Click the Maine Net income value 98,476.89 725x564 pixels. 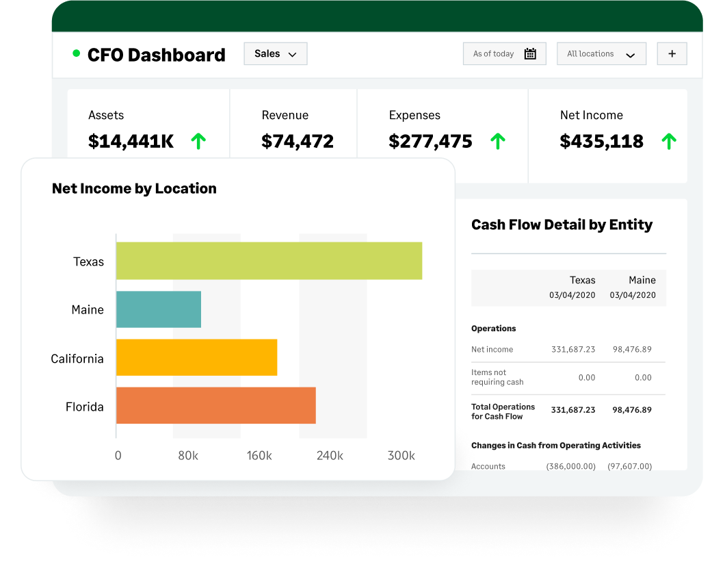pos(632,350)
